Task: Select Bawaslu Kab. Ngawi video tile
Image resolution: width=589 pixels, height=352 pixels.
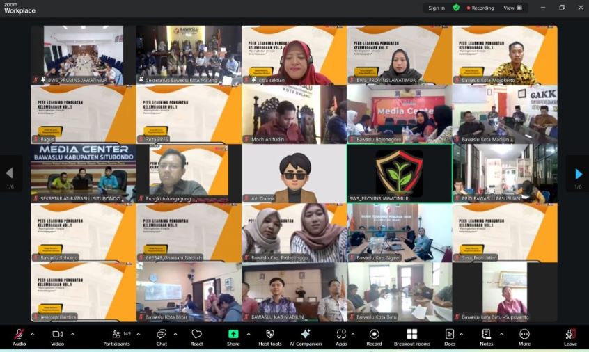Action: 400,232
